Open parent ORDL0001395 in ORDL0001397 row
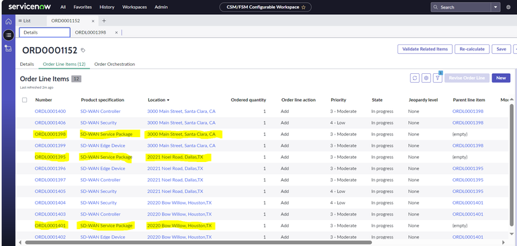The height and width of the screenshot is (246, 517). click(468, 180)
